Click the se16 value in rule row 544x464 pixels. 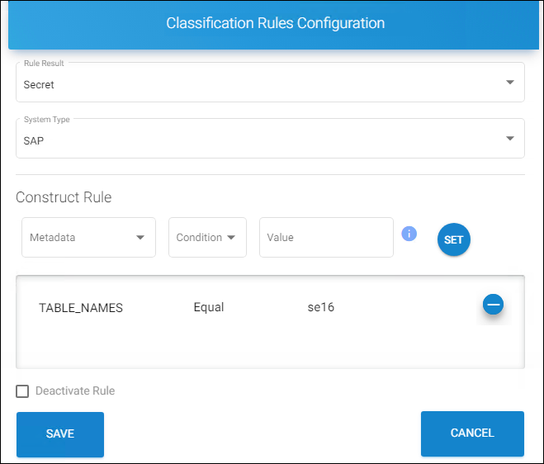(320, 308)
